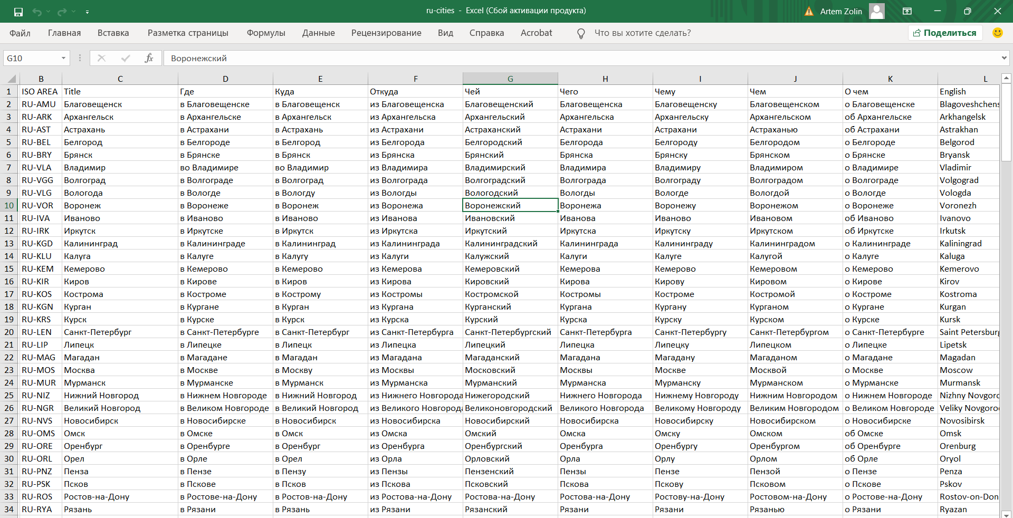Open the Файл menu
The width and height of the screenshot is (1013, 518).
click(20, 33)
